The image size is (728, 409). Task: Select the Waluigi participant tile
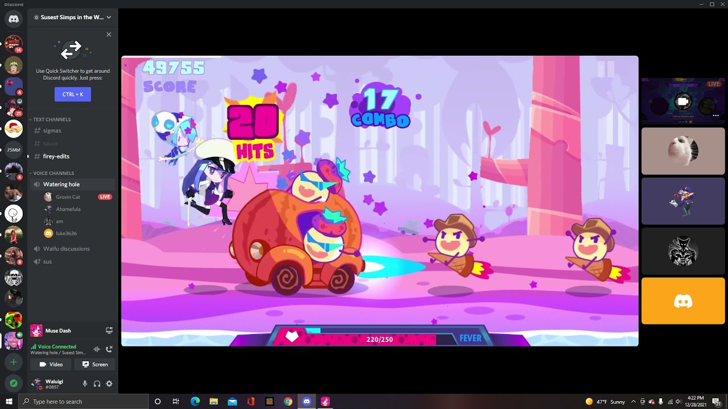[683, 201]
